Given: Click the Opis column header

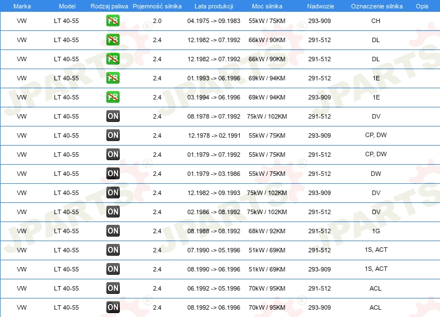Looking at the screenshot, I should click(x=422, y=6).
